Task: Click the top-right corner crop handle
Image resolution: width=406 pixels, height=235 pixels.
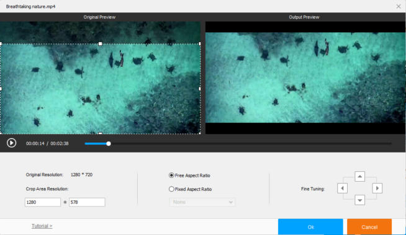Action: point(200,44)
